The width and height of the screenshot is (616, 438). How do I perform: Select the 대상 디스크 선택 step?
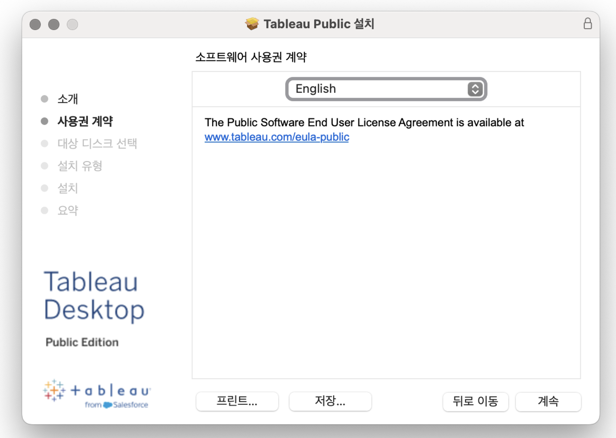pos(97,144)
